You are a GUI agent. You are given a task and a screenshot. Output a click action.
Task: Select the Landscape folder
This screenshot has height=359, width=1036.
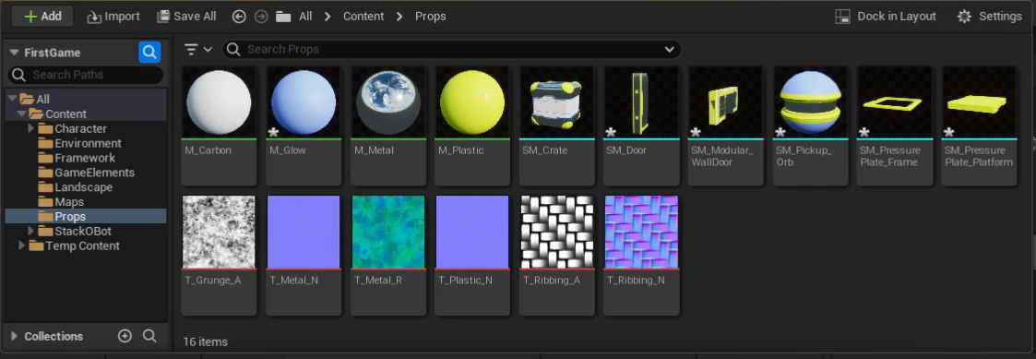[x=83, y=187]
